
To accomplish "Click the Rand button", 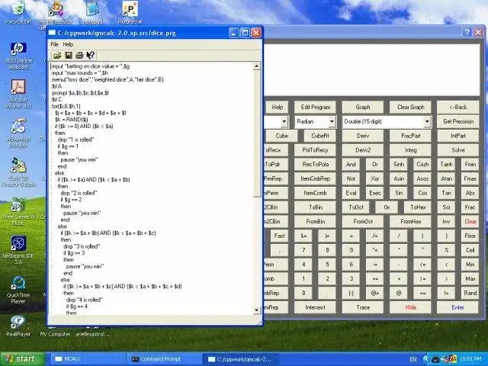I will (x=470, y=293).
